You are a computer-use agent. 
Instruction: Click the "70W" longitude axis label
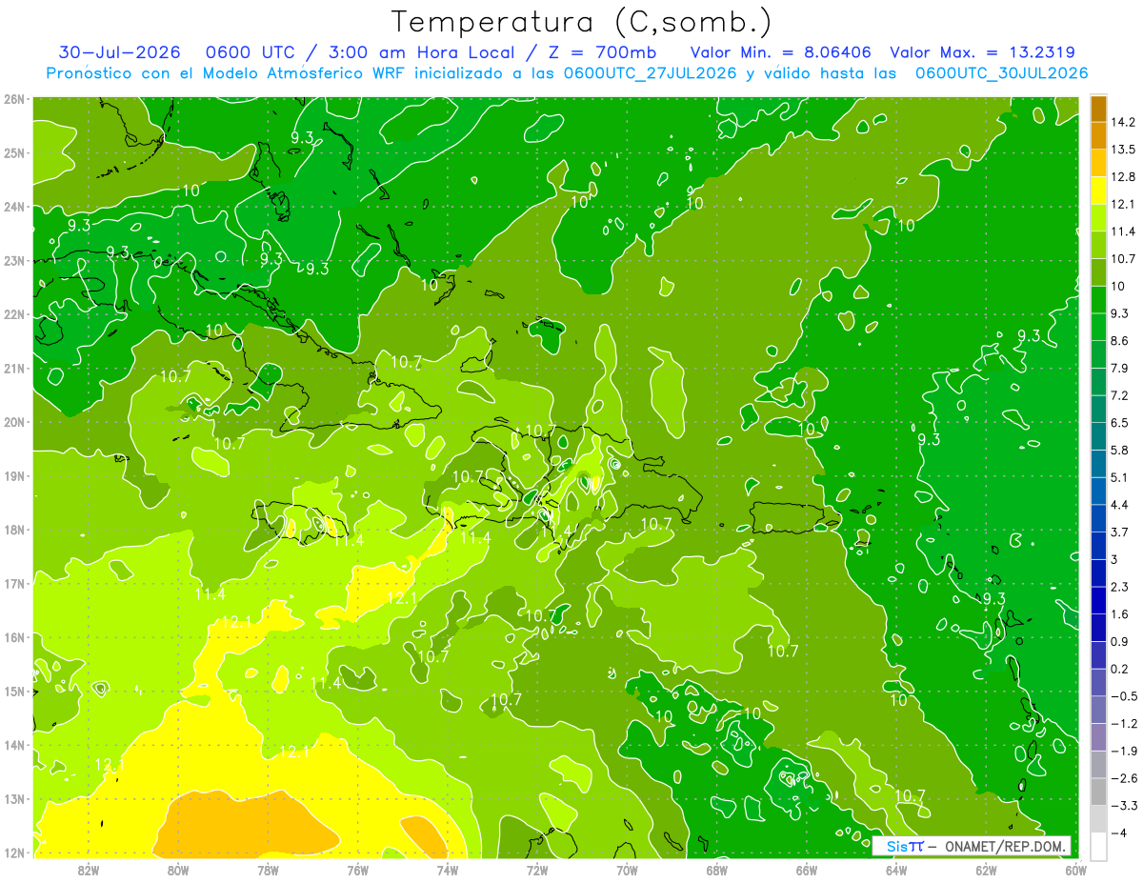(627, 869)
